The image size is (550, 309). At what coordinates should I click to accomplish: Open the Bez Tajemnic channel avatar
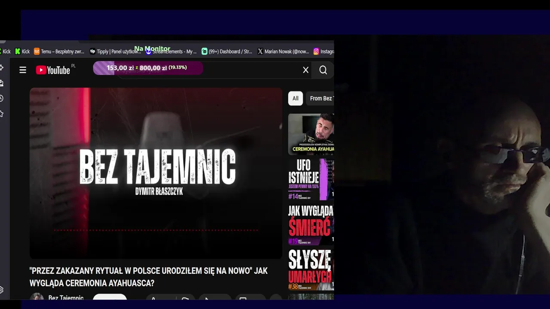(37, 297)
